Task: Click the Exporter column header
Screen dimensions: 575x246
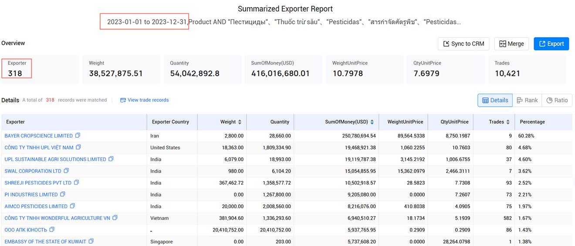Action: click(x=74, y=122)
